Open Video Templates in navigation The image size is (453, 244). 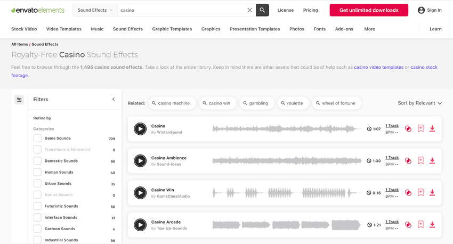click(x=64, y=29)
